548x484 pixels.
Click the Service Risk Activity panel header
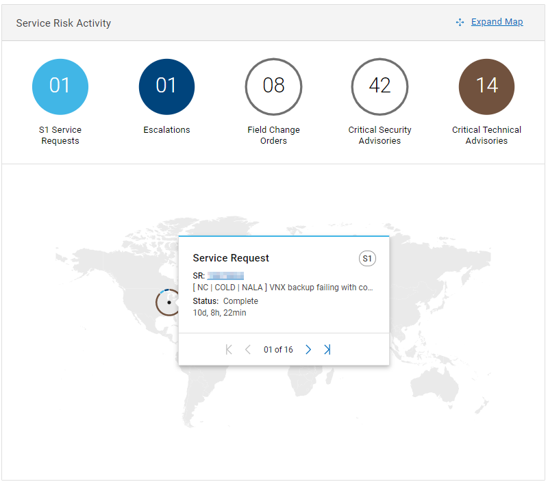coord(64,23)
